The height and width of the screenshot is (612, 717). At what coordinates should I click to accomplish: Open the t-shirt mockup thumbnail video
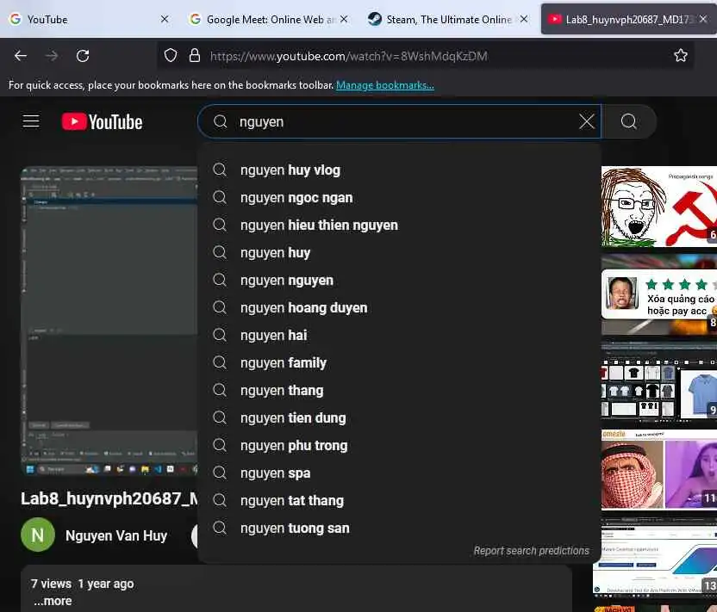coord(659,381)
